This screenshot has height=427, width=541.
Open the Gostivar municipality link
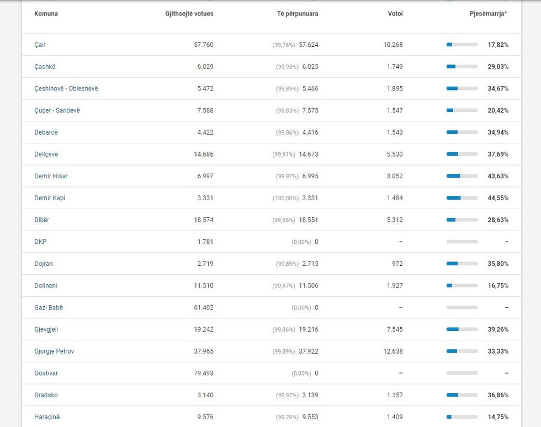(46, 373)
